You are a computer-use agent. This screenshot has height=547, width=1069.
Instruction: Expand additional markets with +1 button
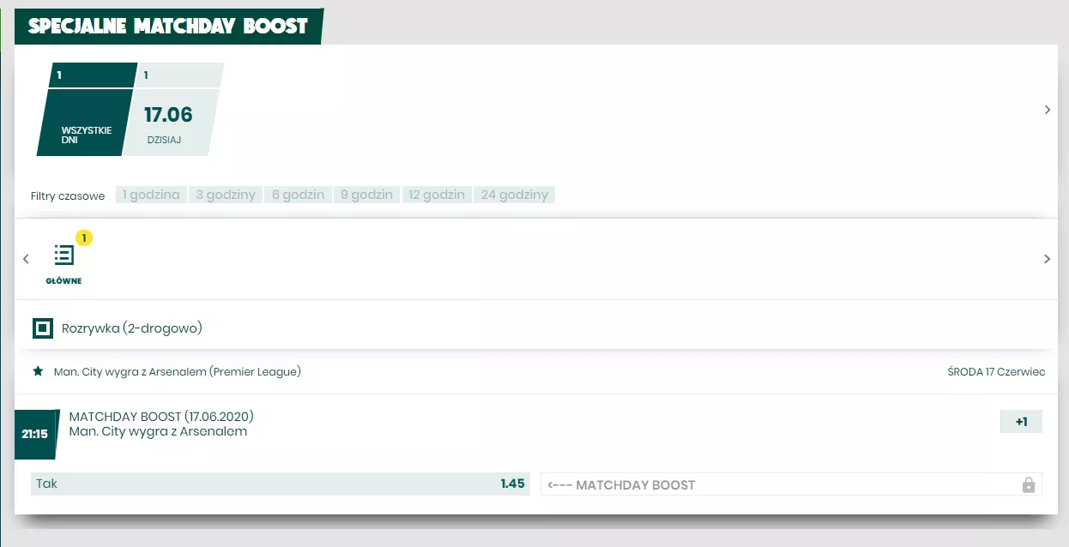pyautogui.click(x=1021, y=422)
